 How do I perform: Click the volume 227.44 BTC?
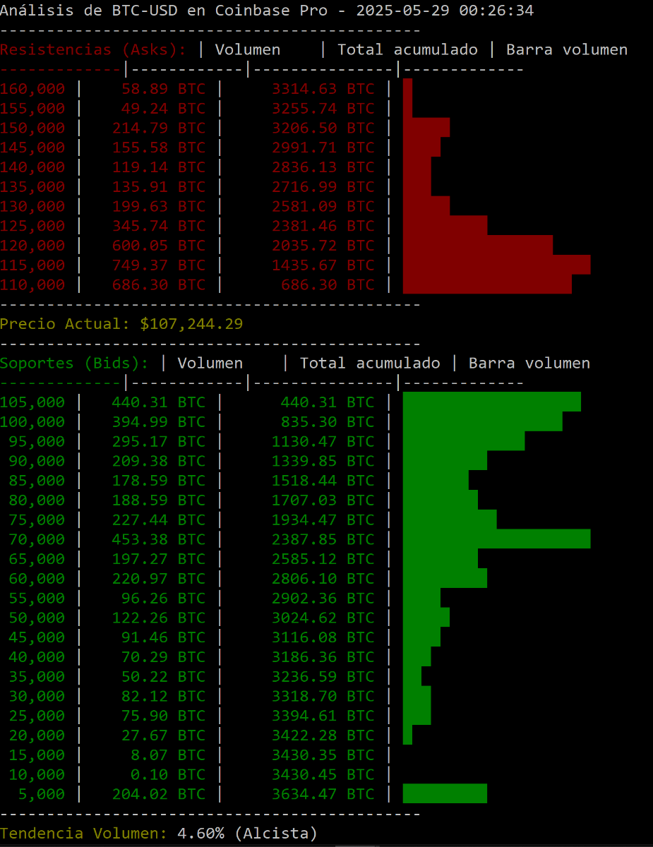pos(159,520)
